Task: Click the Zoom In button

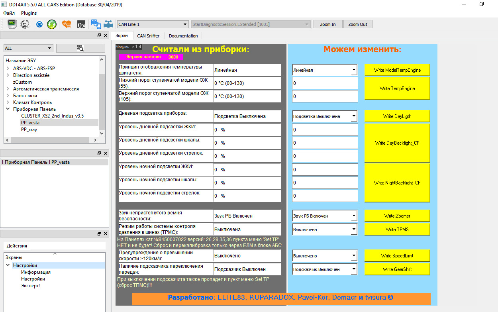Action: pos(328,24)
